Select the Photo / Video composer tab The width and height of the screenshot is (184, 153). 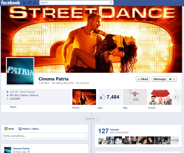pos(28,129)
